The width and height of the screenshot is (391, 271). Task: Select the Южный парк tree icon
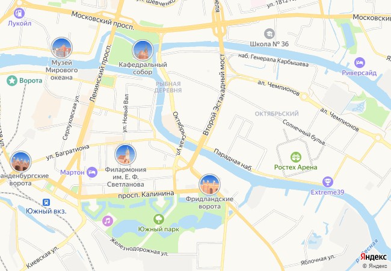(159, 219)
